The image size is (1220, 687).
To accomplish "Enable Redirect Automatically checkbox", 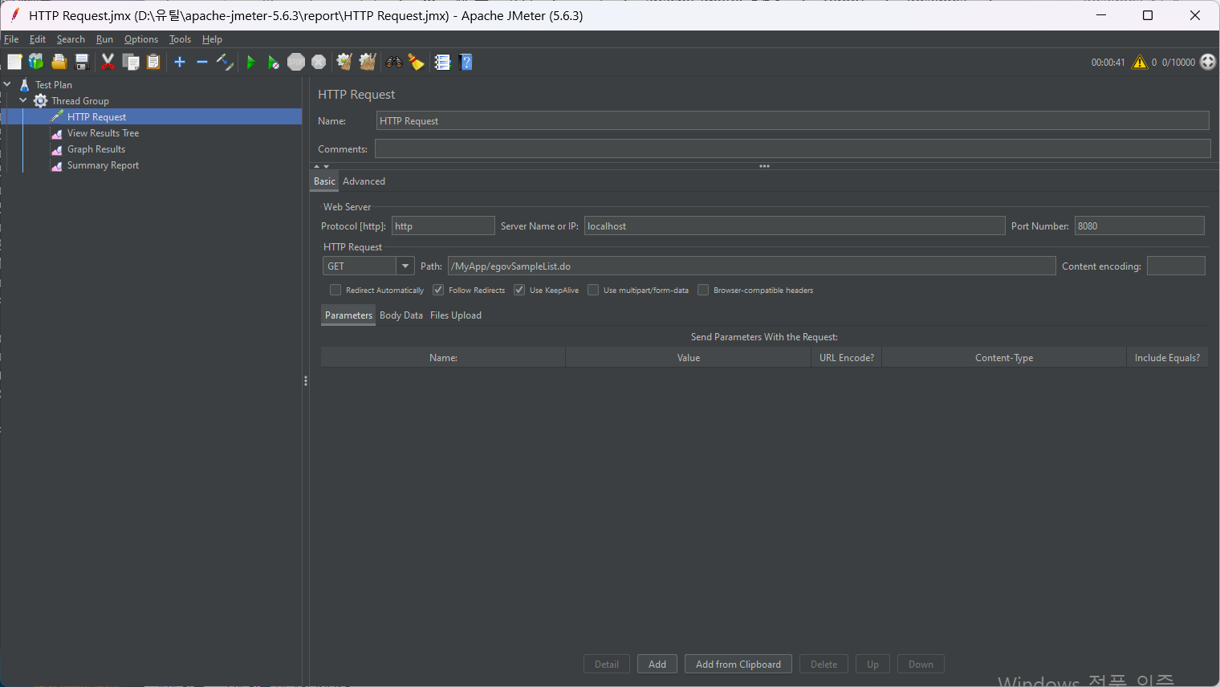I will pos(335,290).
